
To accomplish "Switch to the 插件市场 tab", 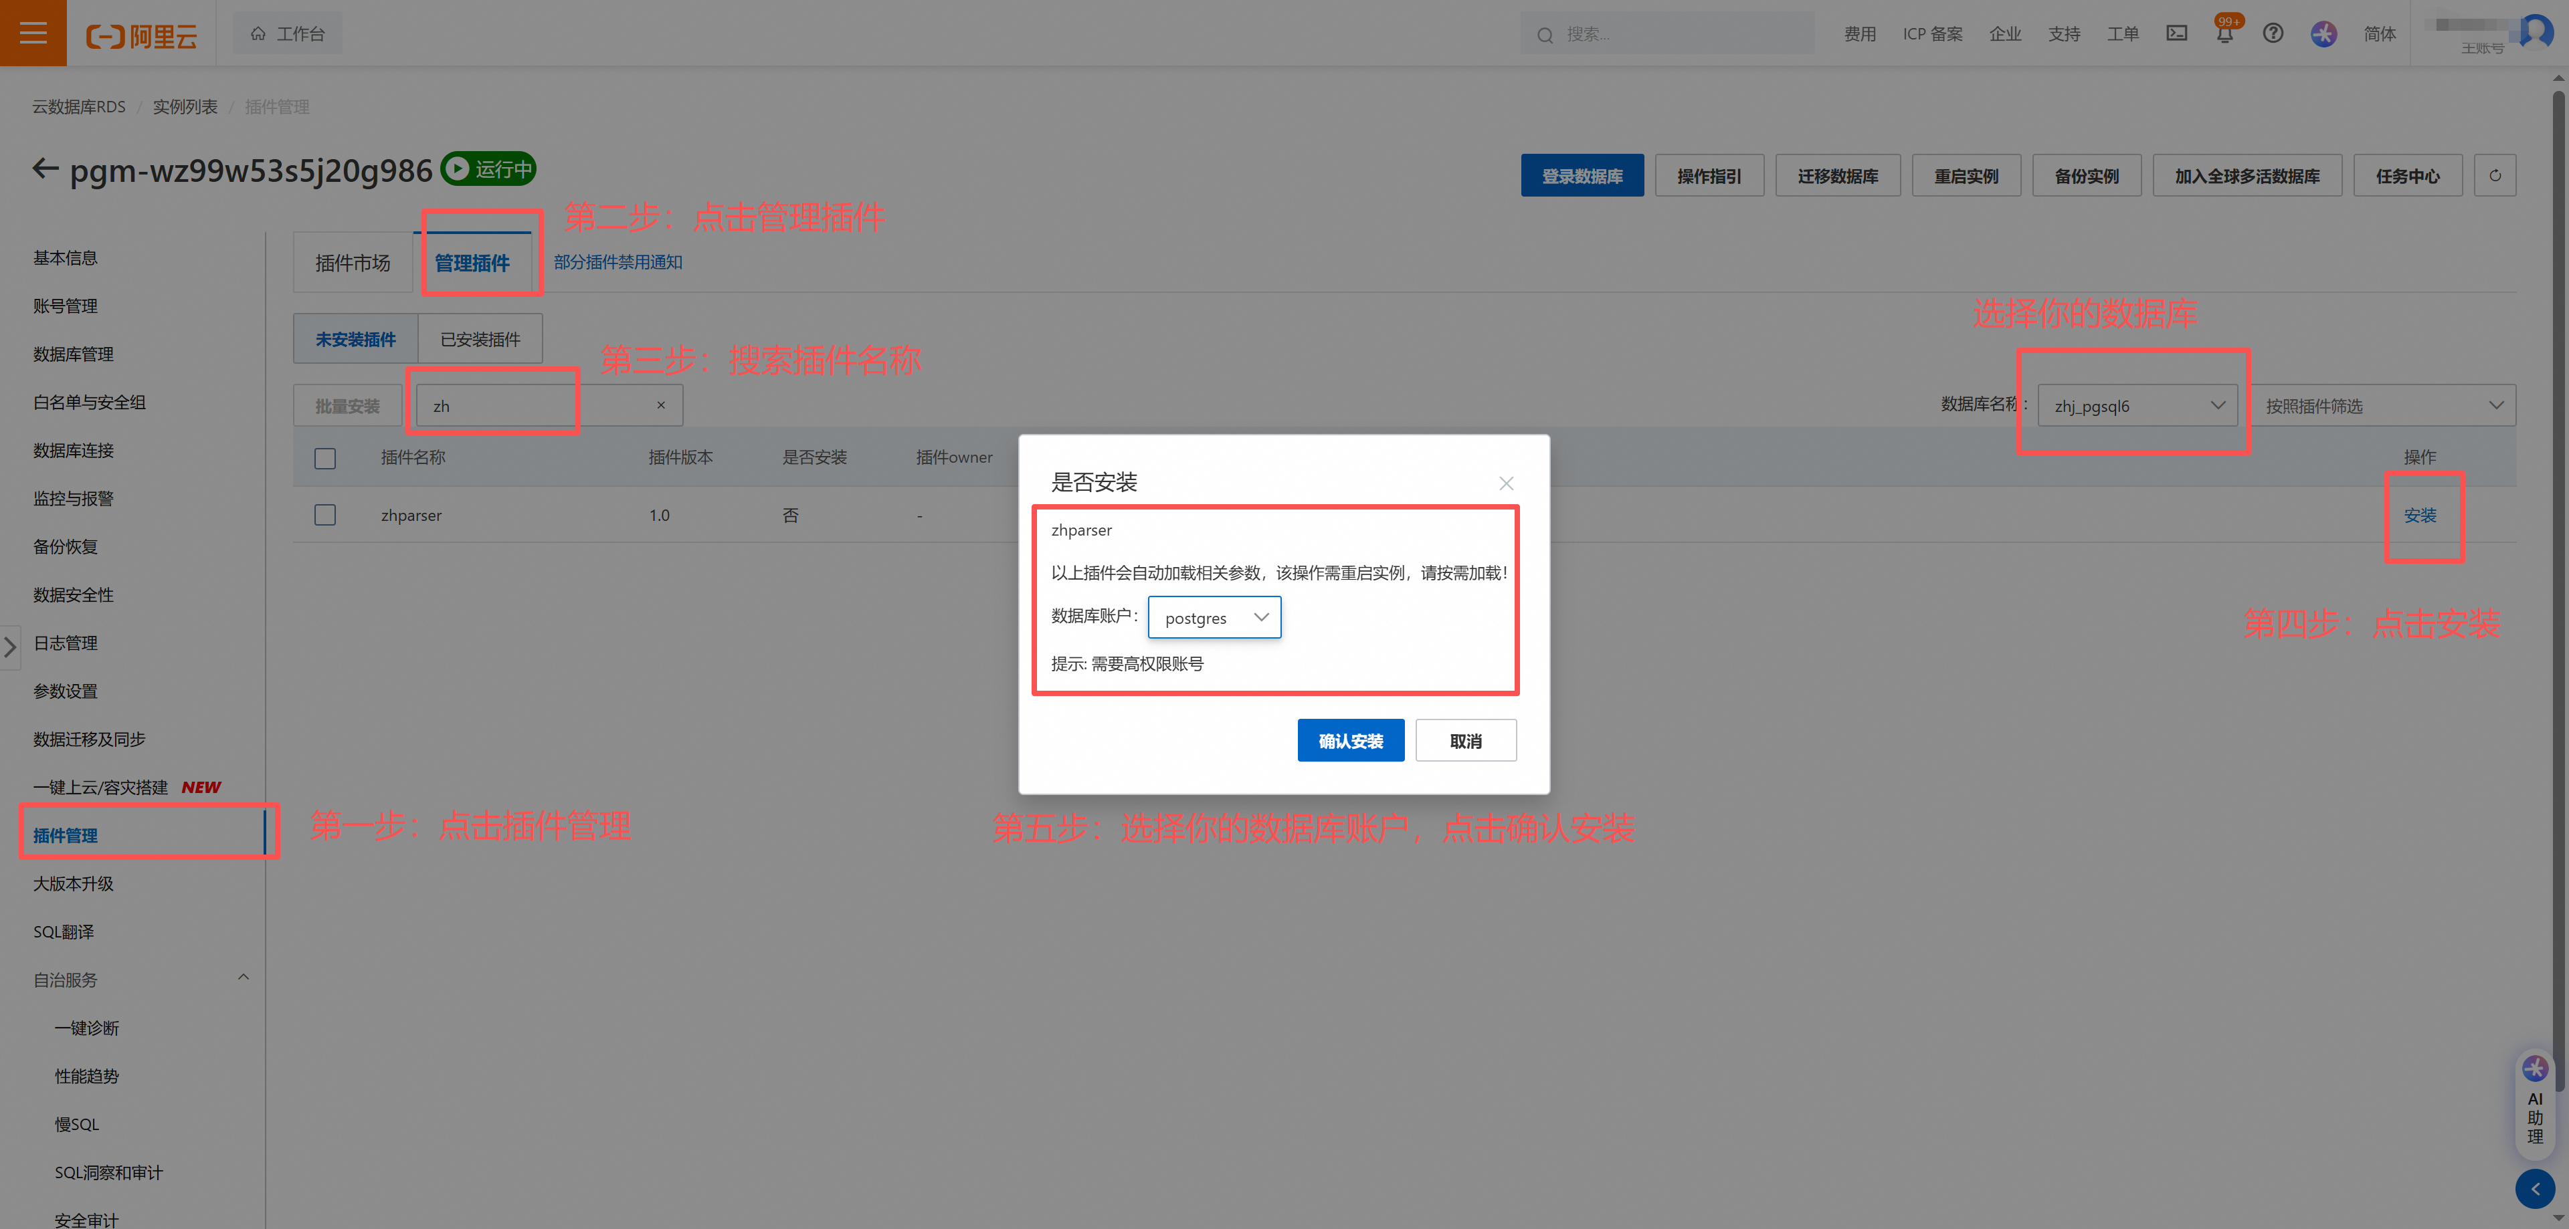I will tap(352, 263).
